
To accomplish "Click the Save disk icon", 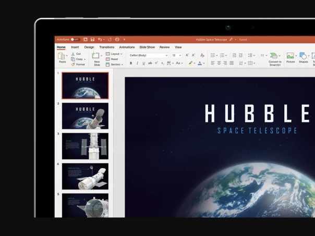I will pyautogui.click(x=92, y=40).
